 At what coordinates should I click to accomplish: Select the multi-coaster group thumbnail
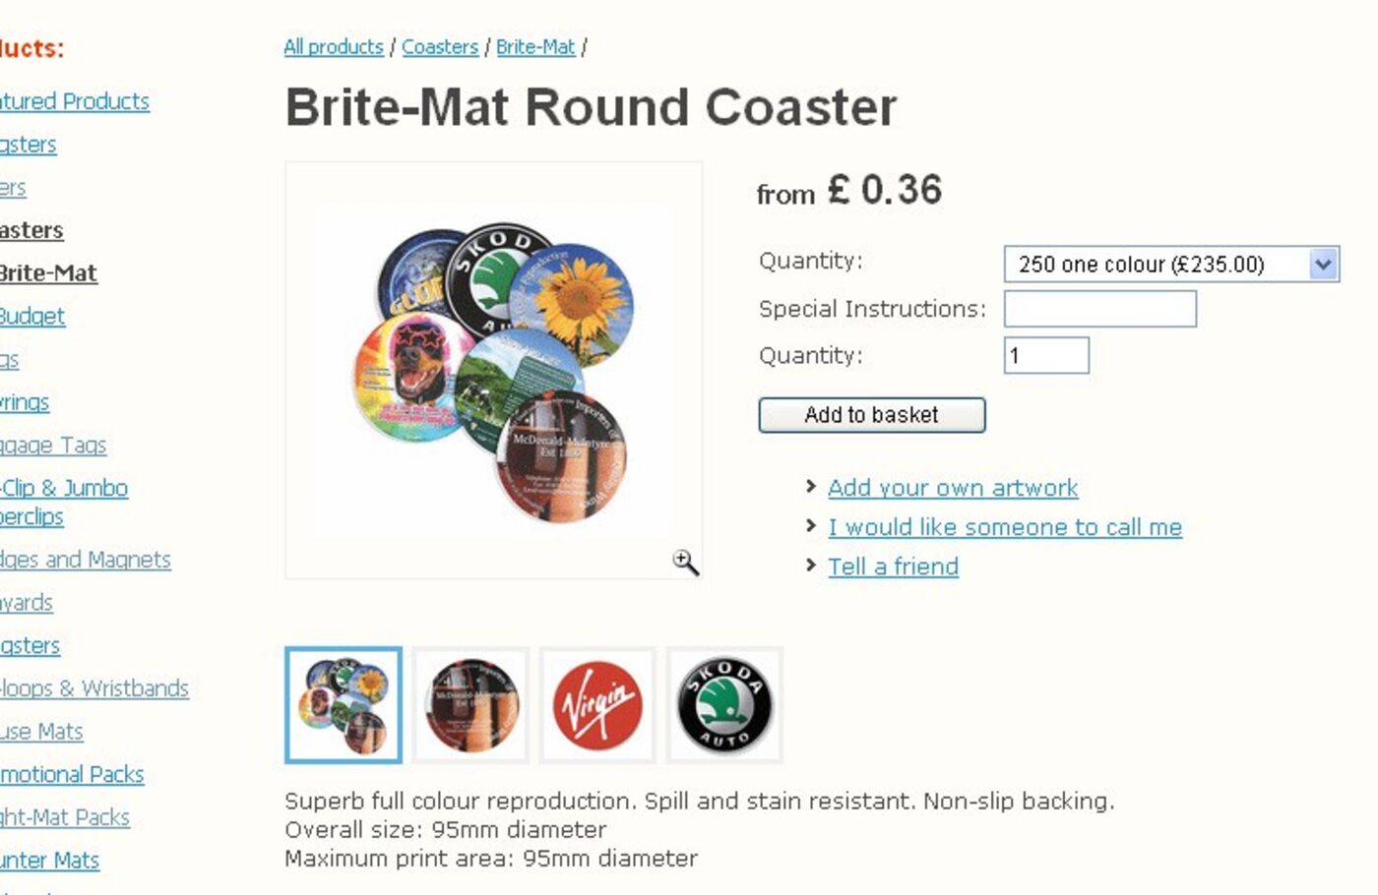[x=344, y=705]
